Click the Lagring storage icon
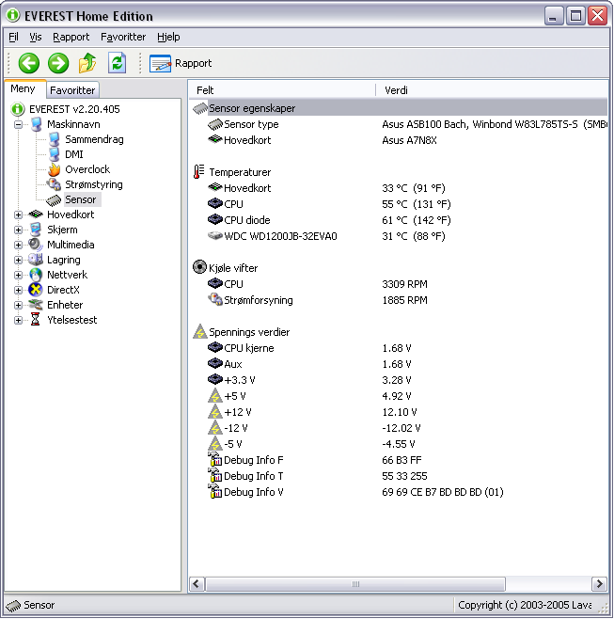The width and height of the screenshot is (614, 619). pos(36,260)
